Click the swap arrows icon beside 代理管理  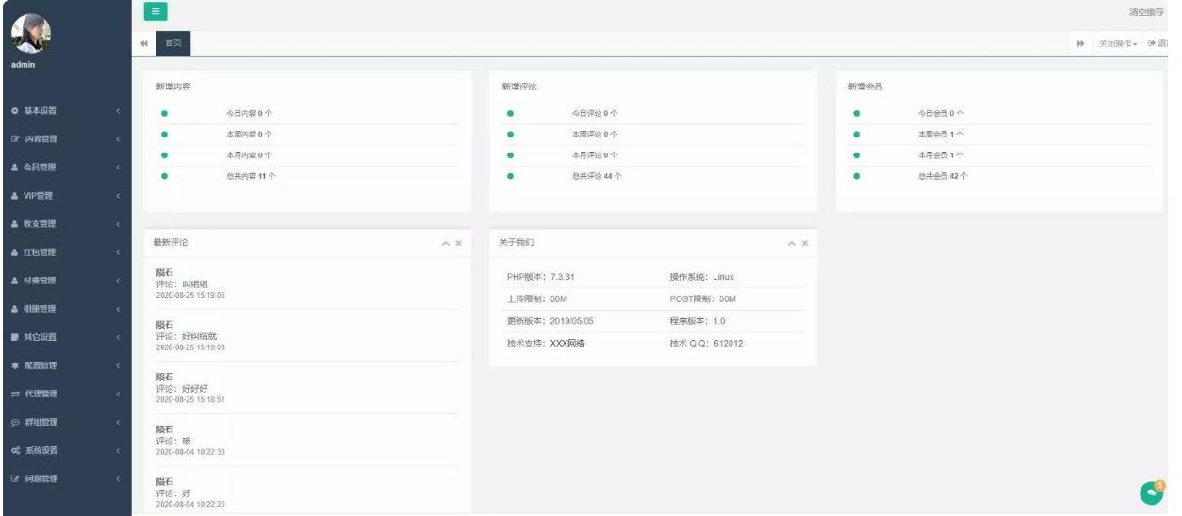pos(16,394)
